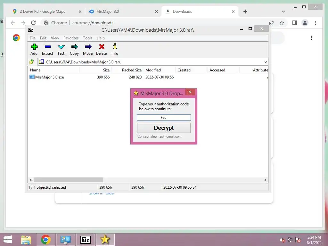Viewport: 328px width, 246px height.
Task: Sort file list by Size column
Action: [95, 70]
